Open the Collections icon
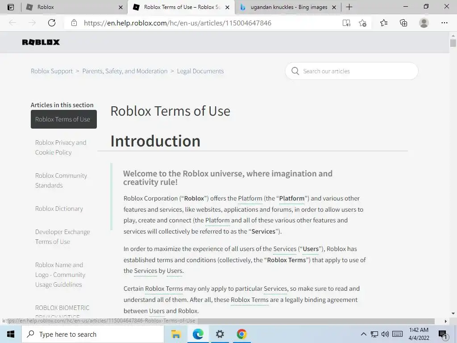 pyautogui.click(x=403, y=23)
